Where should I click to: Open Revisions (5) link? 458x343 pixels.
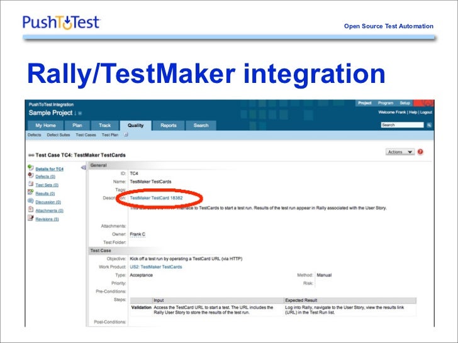[47, 219]
